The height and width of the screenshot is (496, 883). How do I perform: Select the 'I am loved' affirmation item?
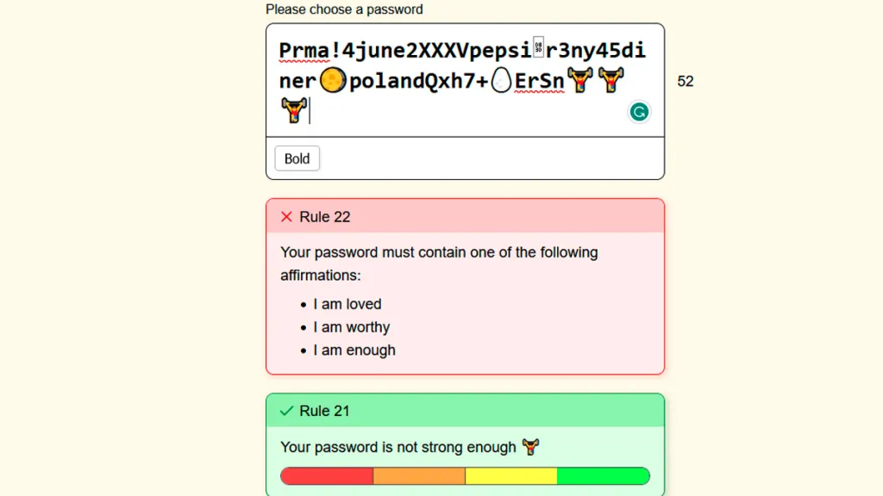pyautogui.click(x=348, y=304)
